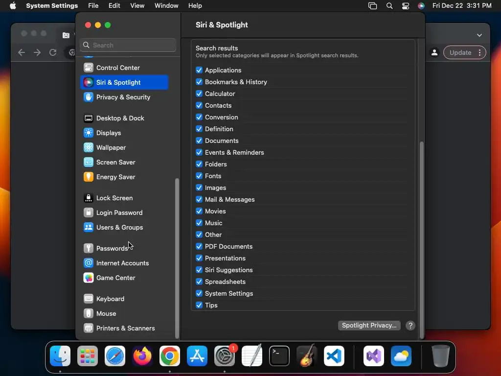Open Printers & Scanners sidebar icon
Viewport: 501px width, 376px height.
89,329
